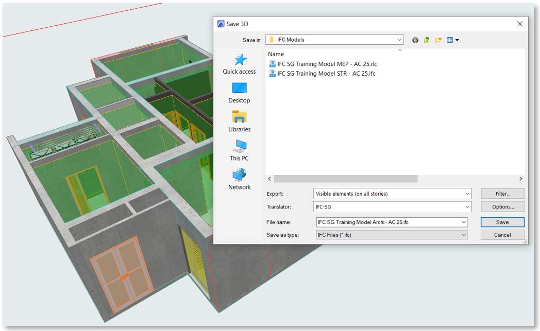The height and width of the screenshot is (331, 540).
Task: Click inside the File name field
Action: point(386,222)
